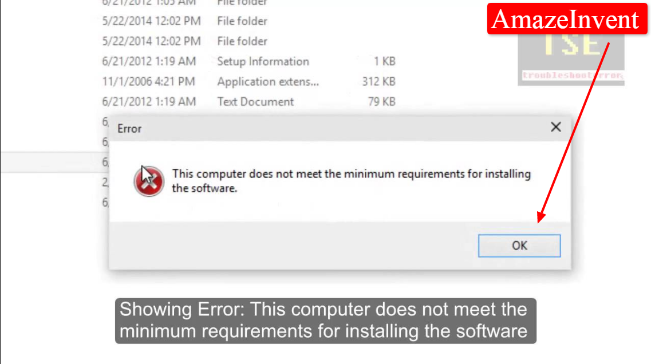Viewport: 651px width, 364px height.
Task: Click the error message text
Action: click(351, 181)
